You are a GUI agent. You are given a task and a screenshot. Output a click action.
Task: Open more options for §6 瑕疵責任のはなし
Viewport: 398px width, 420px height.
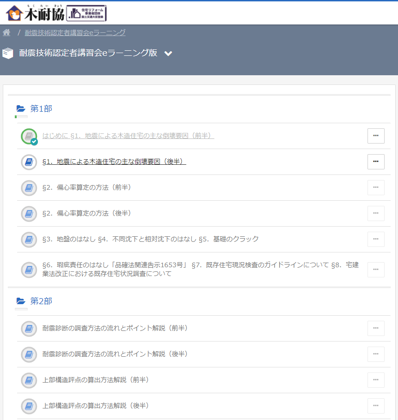(x=376, y=270)
